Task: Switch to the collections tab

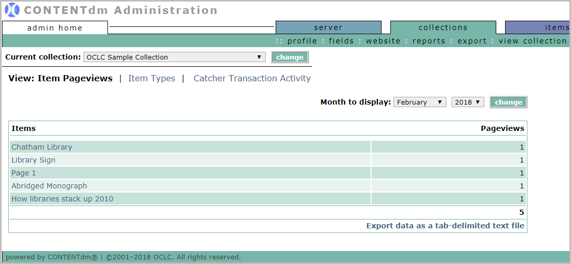Action: pyautogui.click(x=443, y=27)
